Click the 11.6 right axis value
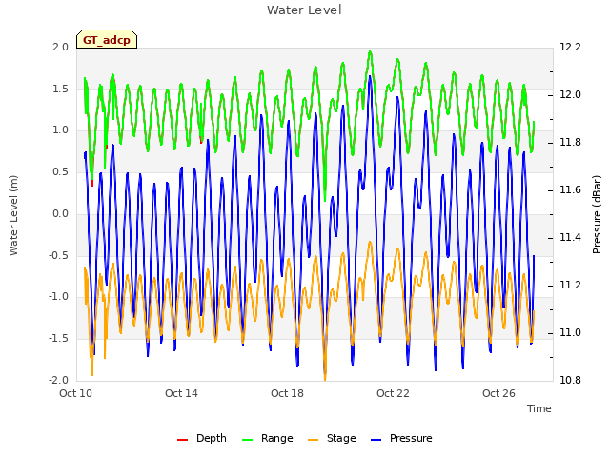This screenshot has height=457, width=610. click(x=570, y=190)
